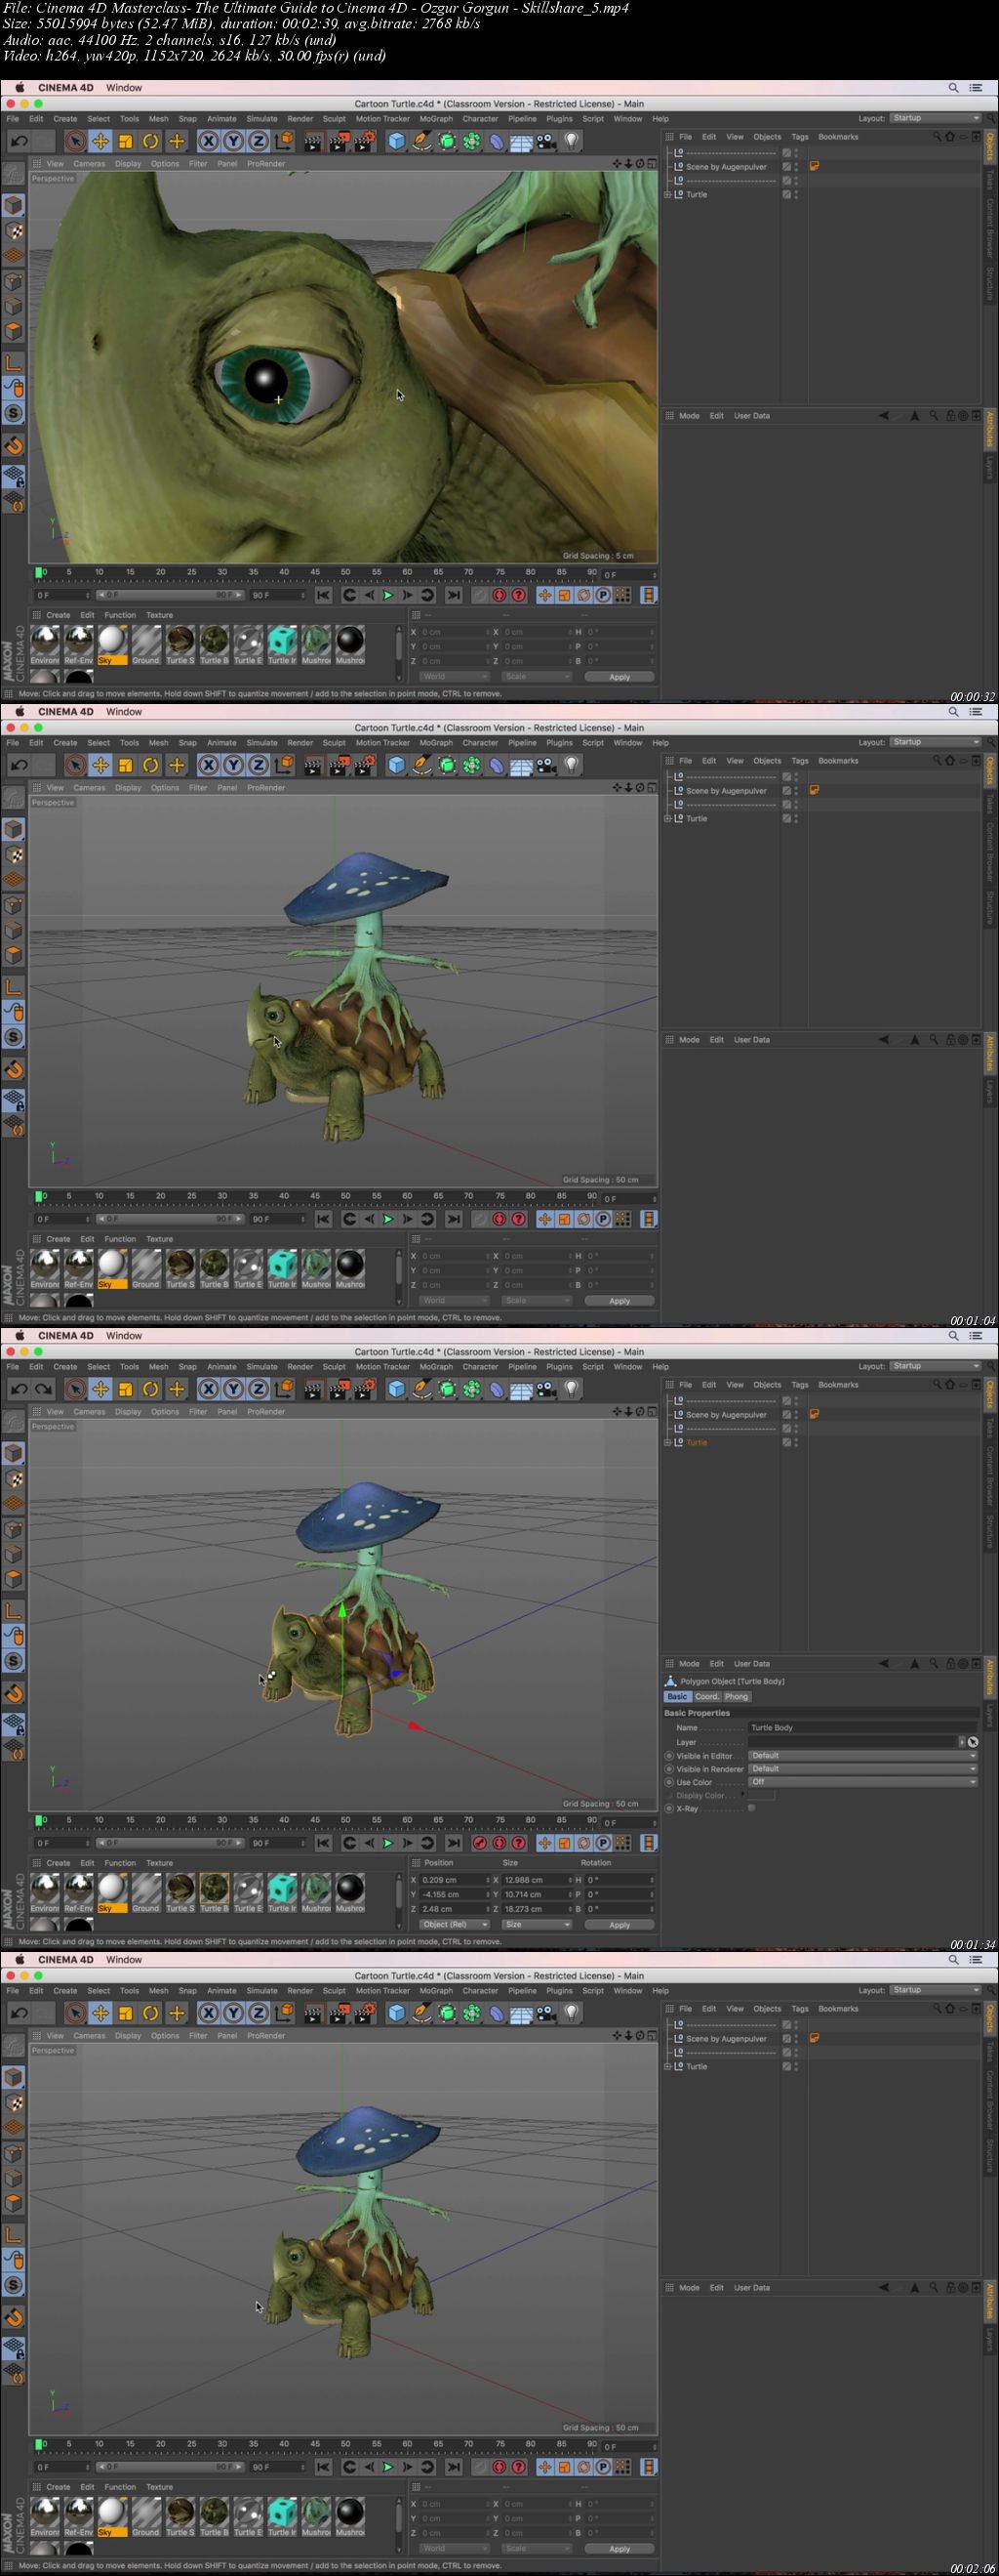Click the Light bulb icon in 00:00:32 frame
999x2576 pixels.
[x=571, y=142]
